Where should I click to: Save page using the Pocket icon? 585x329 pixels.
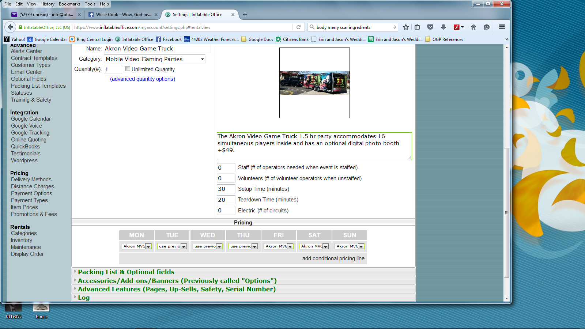[430, 27]
